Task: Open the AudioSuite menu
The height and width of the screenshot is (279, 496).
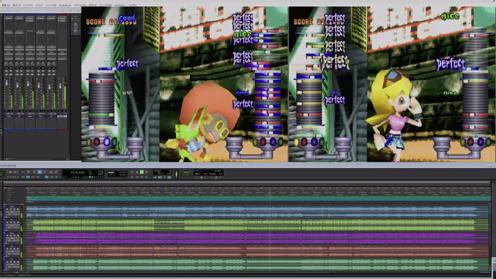Action: click(65, 5)
